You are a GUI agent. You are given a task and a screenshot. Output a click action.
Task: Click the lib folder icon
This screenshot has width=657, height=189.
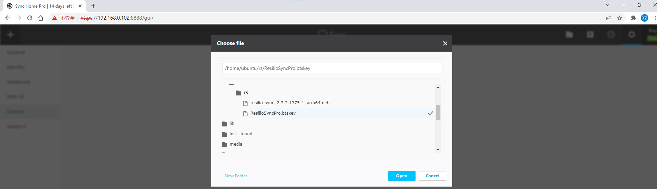(225, 124)
